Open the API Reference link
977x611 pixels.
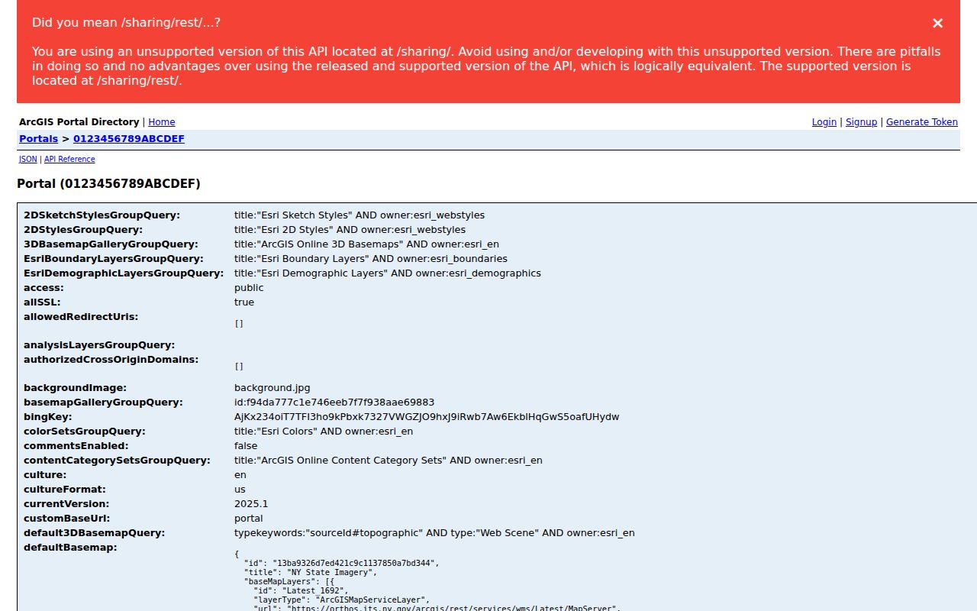[69, 160]
